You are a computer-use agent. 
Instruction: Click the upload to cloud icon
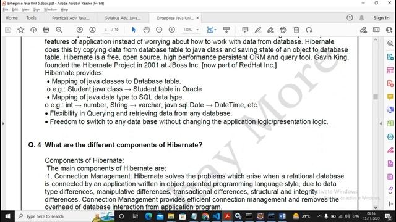tap(33, 30)
